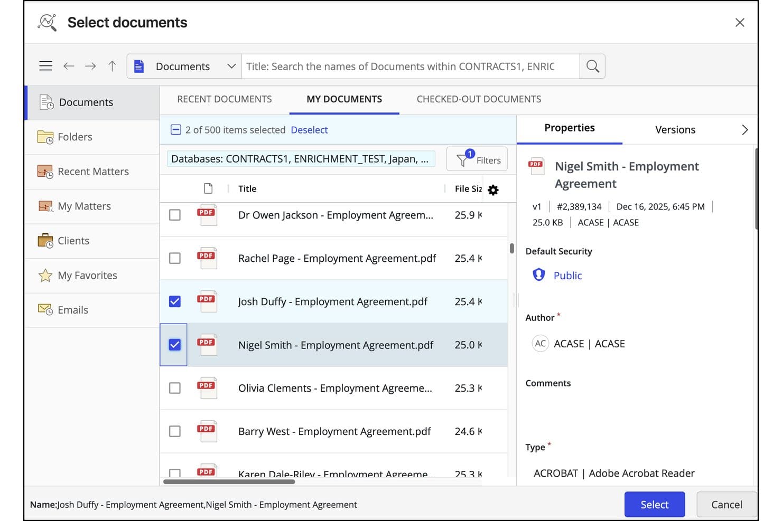Open the Properties tab
This screenshot has height=521, width=782.
pyautogui.click(x=570, y=128)
